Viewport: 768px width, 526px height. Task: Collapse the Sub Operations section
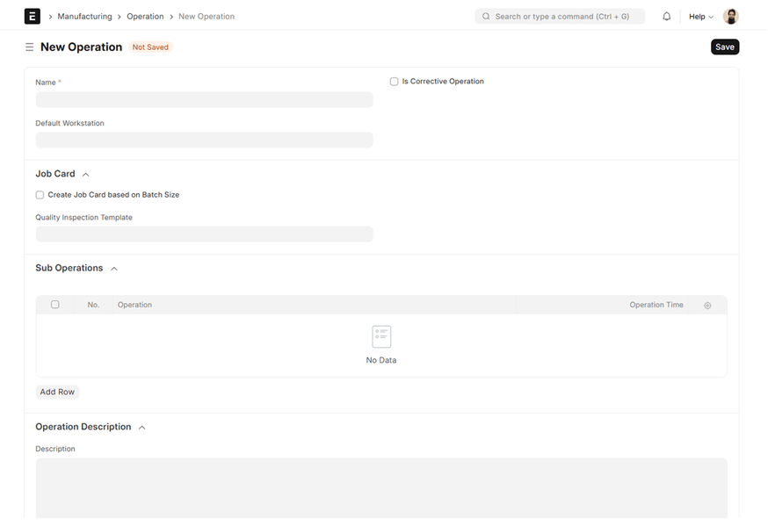coord(114,269)
